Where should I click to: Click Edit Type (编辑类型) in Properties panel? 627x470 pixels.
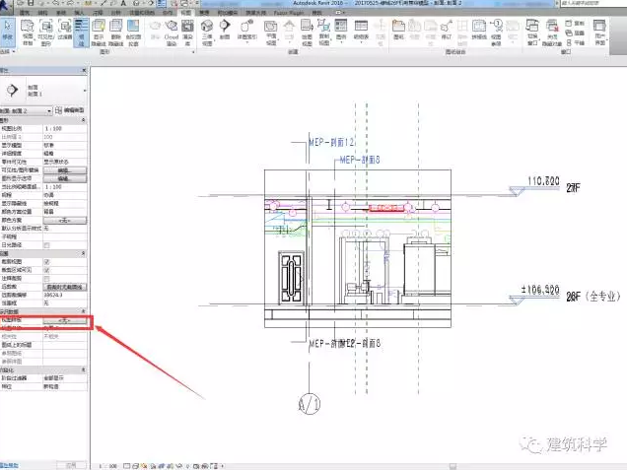click(73, 110)
